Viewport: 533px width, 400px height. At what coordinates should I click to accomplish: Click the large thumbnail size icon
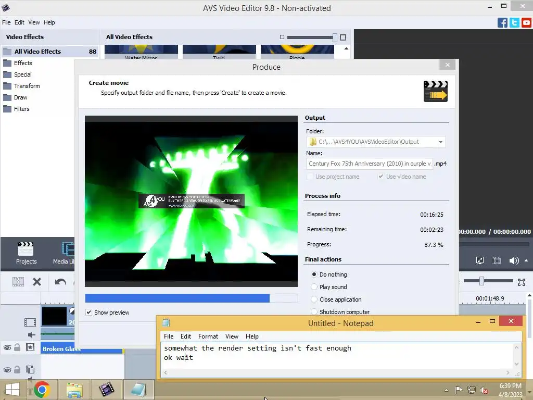click(343, 37)
